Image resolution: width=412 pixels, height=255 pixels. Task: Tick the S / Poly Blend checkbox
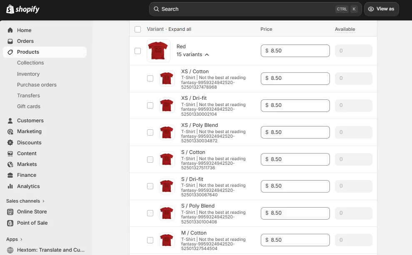pos(150,213)
